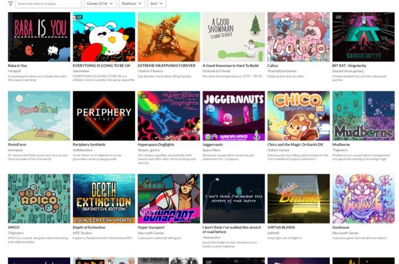The width and height of the screenshot is (399, 264).
Task: Click the GIF badge on Hyperspace Dogfights cover
Action: pyautogui.click(x=144, y=96)
